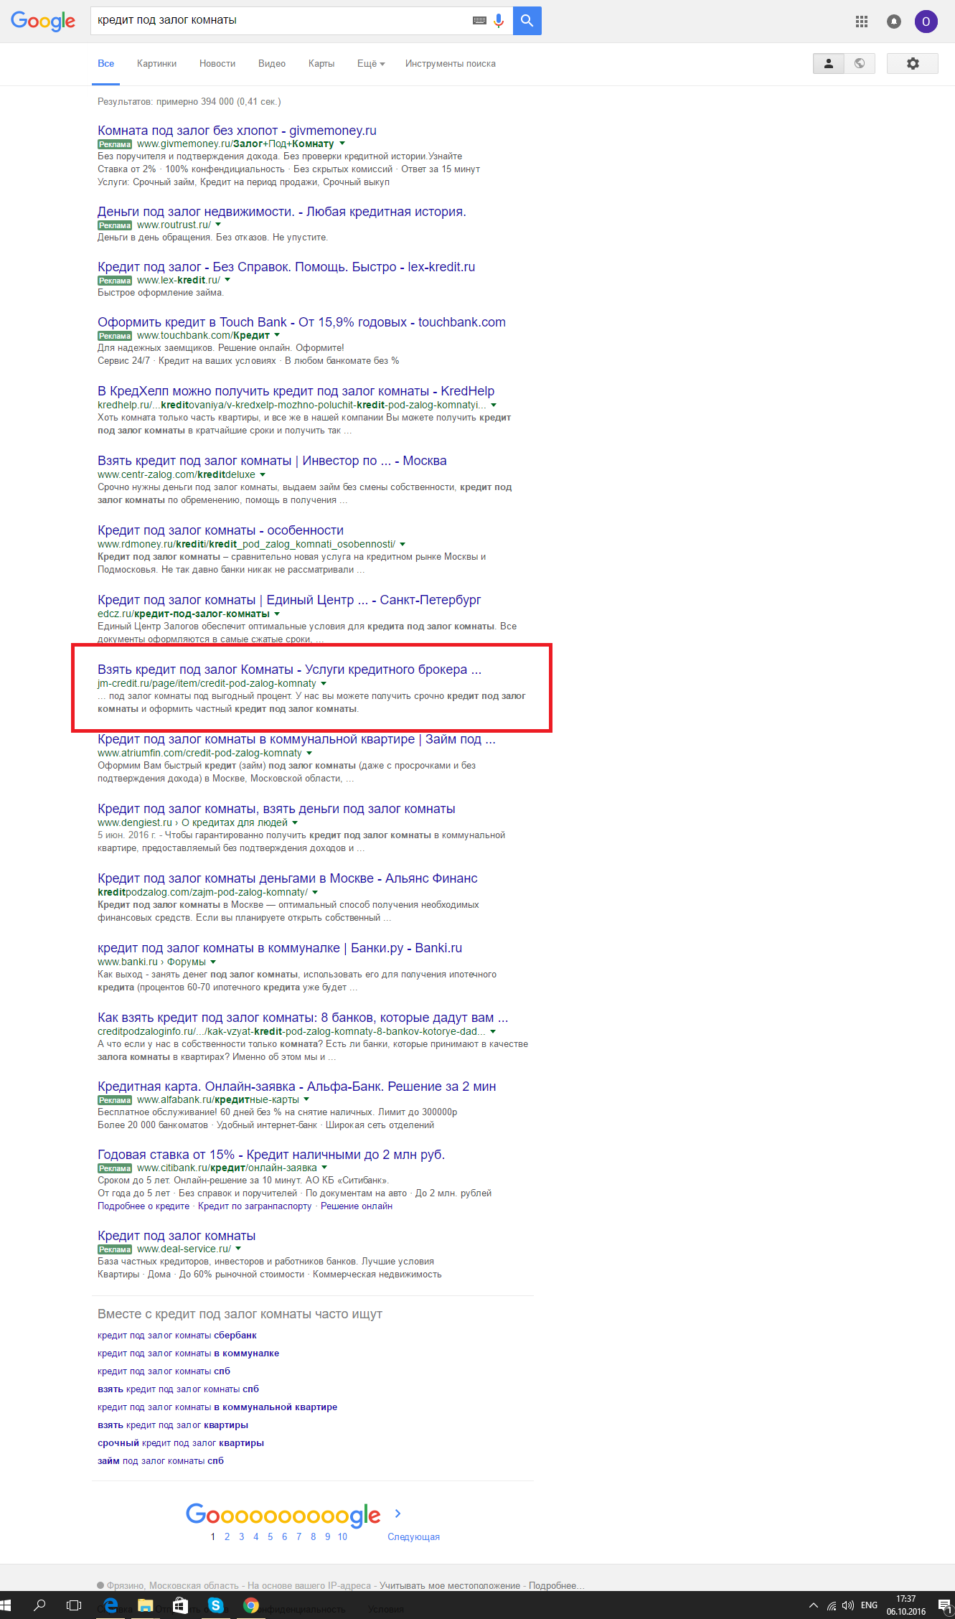955x1619 pixels.
Task: Open Google notifications bell
Action: click(894, 22)
